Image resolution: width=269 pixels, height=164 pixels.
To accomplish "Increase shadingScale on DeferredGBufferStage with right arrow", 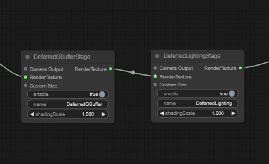I will pyautogui.click(x=104, y=114).
